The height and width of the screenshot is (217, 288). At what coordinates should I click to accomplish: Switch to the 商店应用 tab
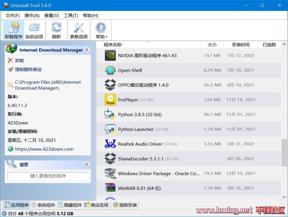click(x=96, y=205)
